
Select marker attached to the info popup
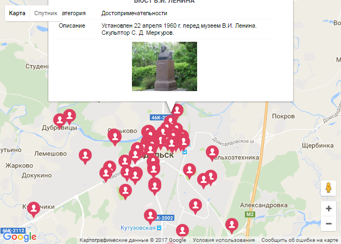coord(177,110)
